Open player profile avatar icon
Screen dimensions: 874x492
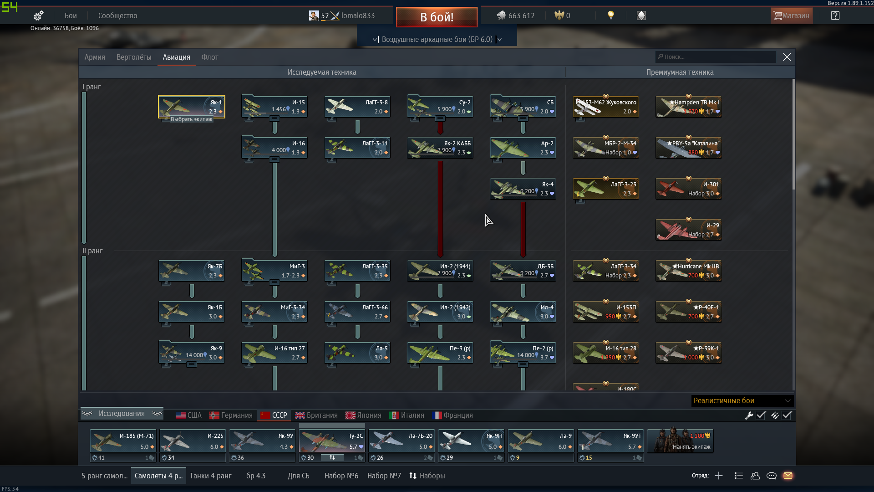[x=314, y=15]
